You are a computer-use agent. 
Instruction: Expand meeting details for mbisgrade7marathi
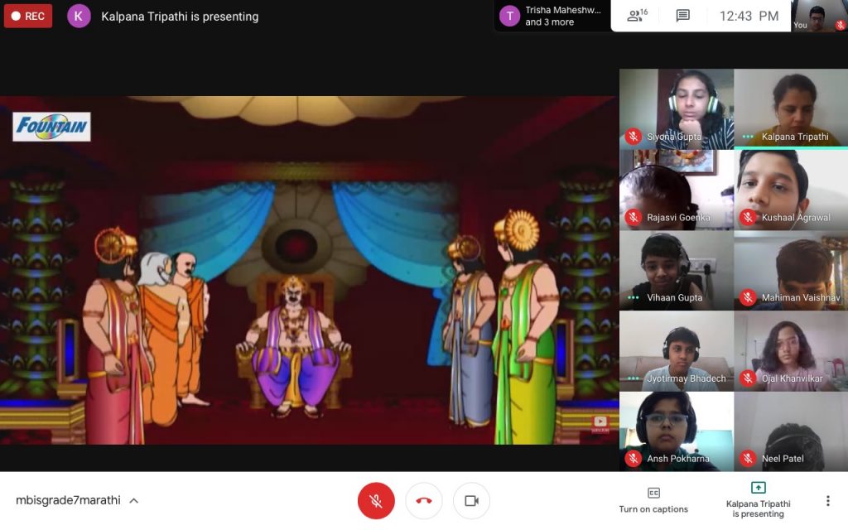point(133,501)
